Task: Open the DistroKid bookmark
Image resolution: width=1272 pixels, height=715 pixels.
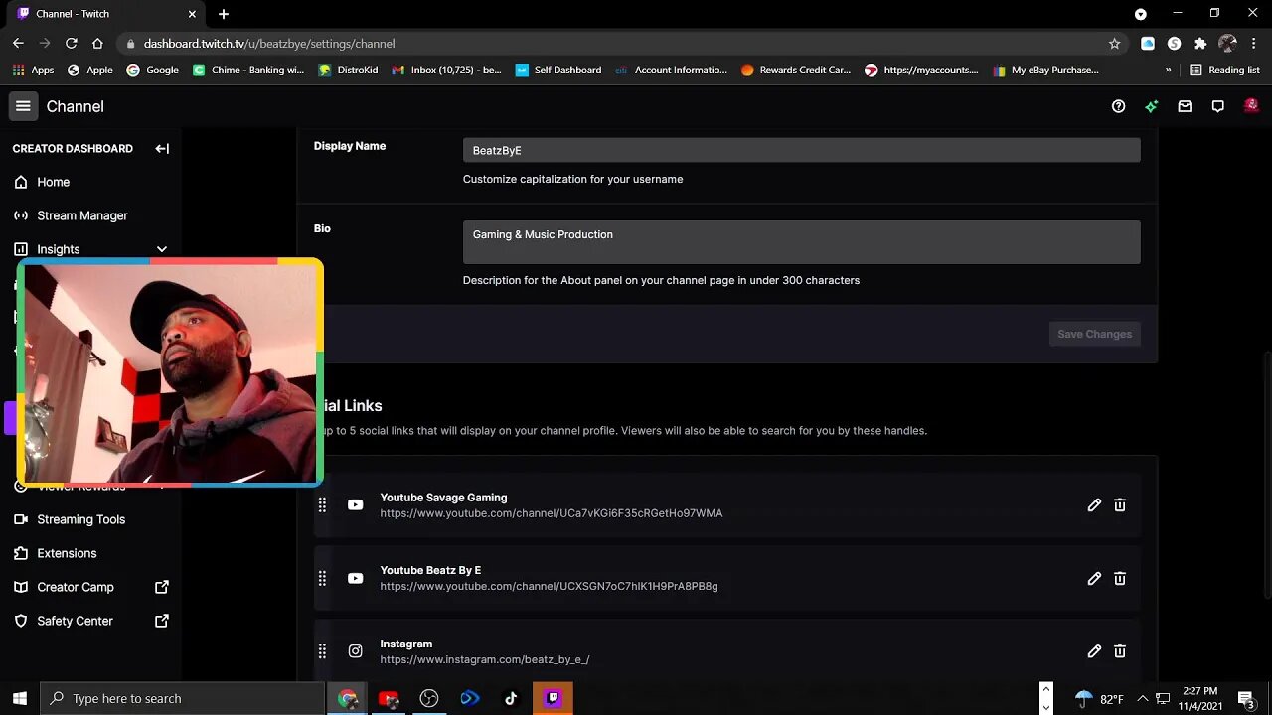Action: [348, 71]
